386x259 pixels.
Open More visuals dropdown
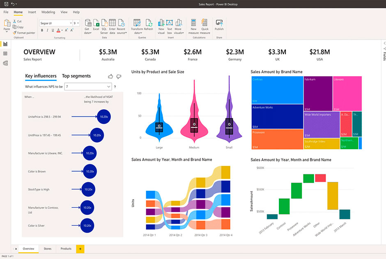[x=179, y=27]
